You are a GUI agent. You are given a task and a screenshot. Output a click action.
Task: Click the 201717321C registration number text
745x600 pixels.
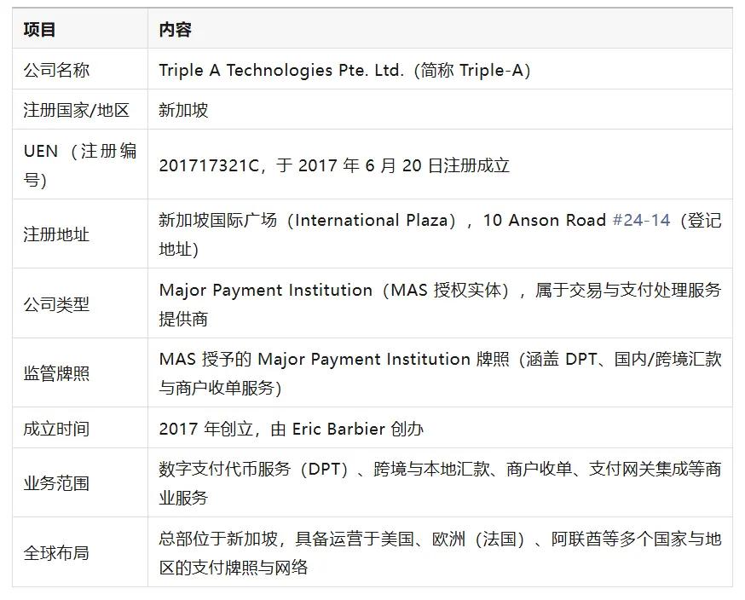click(208, 165)
